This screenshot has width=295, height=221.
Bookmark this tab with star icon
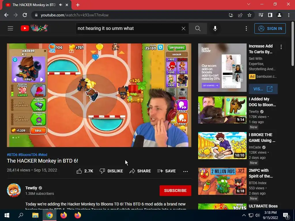point(249,15)
